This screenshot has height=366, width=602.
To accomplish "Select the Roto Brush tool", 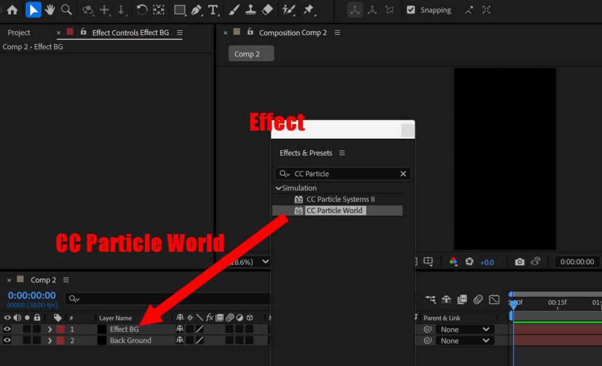I will [288, 10].
